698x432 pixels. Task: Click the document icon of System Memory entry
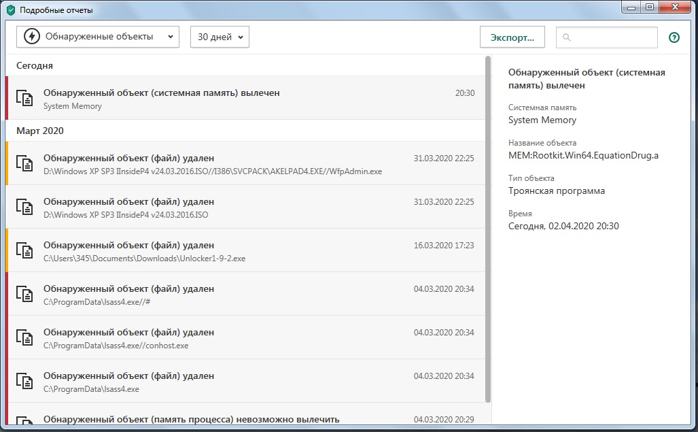coord(24,98)
